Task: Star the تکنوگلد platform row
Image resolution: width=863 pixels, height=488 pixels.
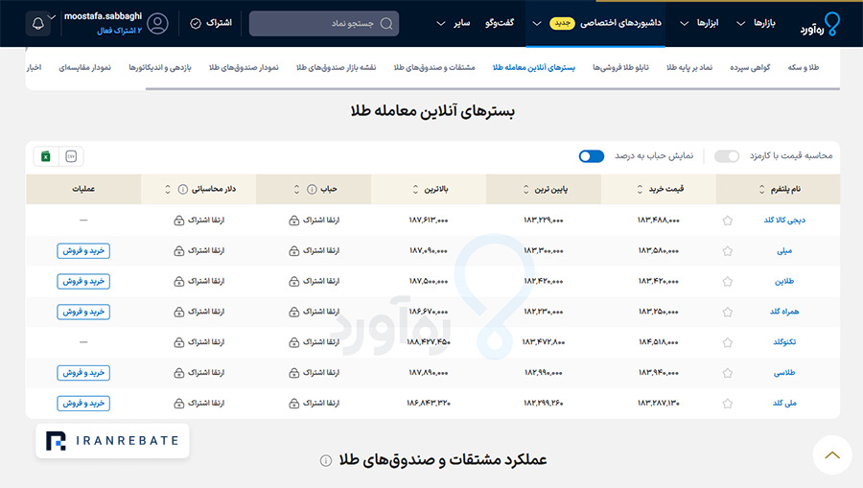Action: (727, 342)
